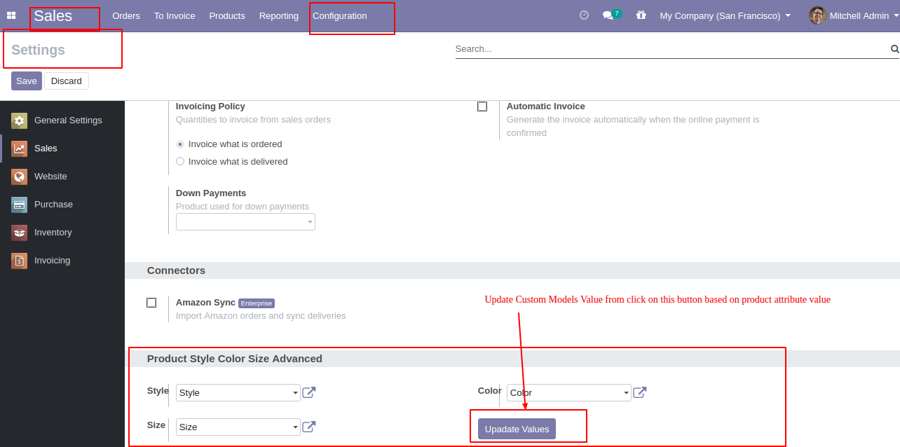This screenshot has width=900, height=447.
Task: Click the Discard button
Action: [x=67, y=81]
